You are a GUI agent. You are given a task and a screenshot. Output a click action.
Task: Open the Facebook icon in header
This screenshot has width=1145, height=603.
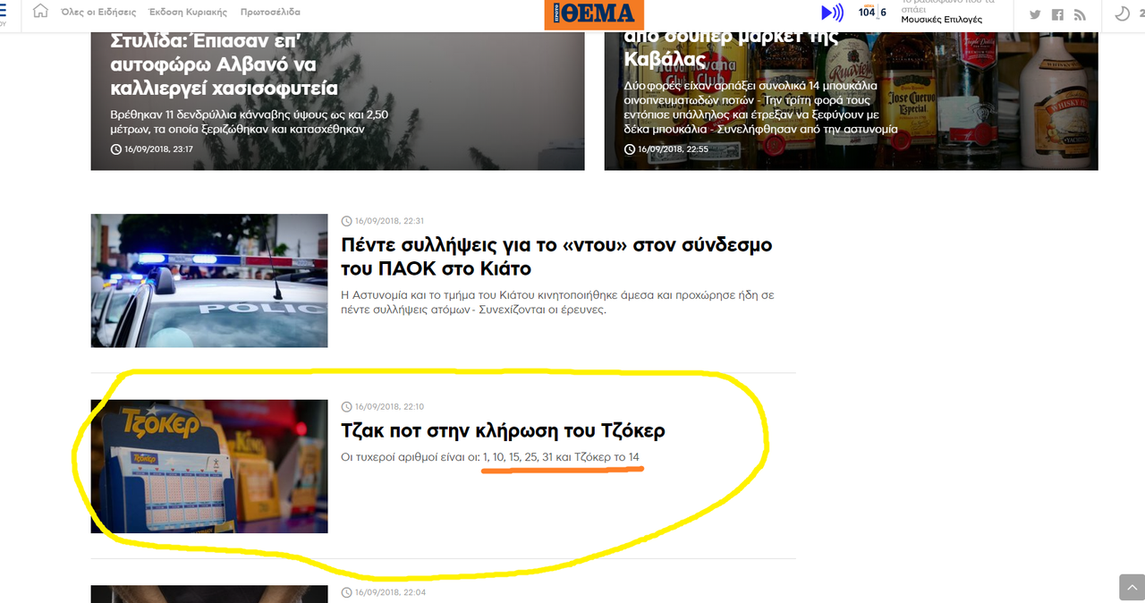(1057, 14)
